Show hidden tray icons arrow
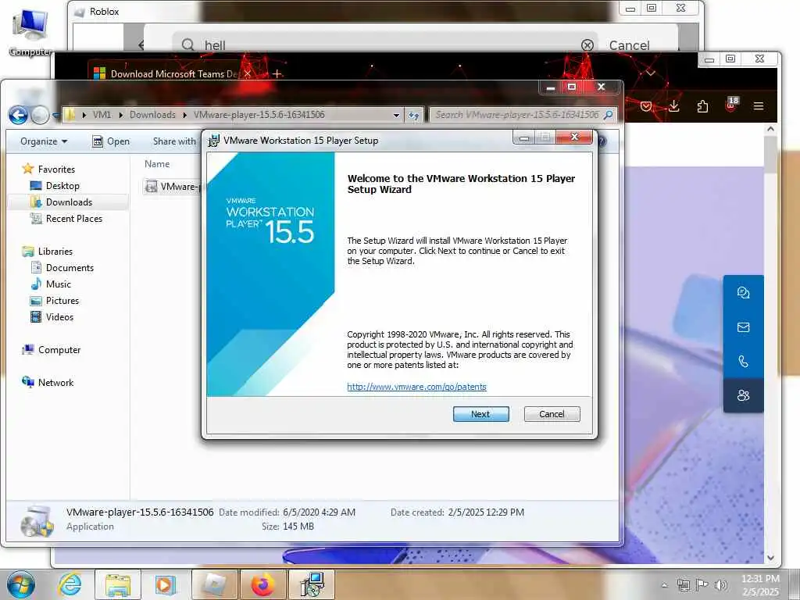Viewport: 800px width, 600px height. pos(664,584)
